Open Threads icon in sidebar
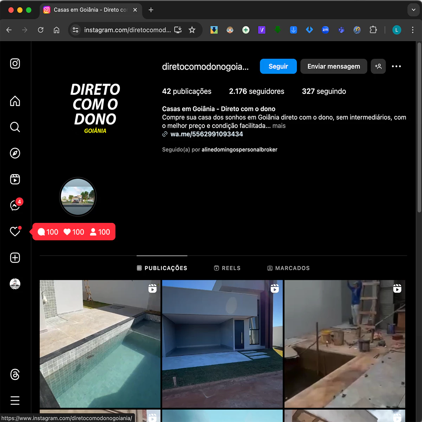 pos(15,375)
